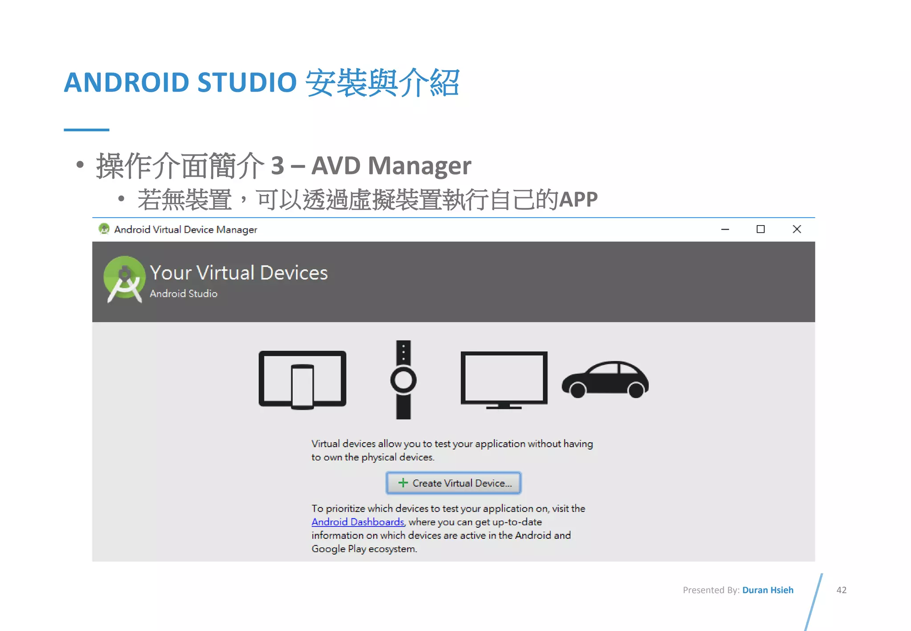The width and height of the screenshot is (911, 631).
Task: Click the 'Android Studio' subtitle in header
Action: tap(184, 294)
